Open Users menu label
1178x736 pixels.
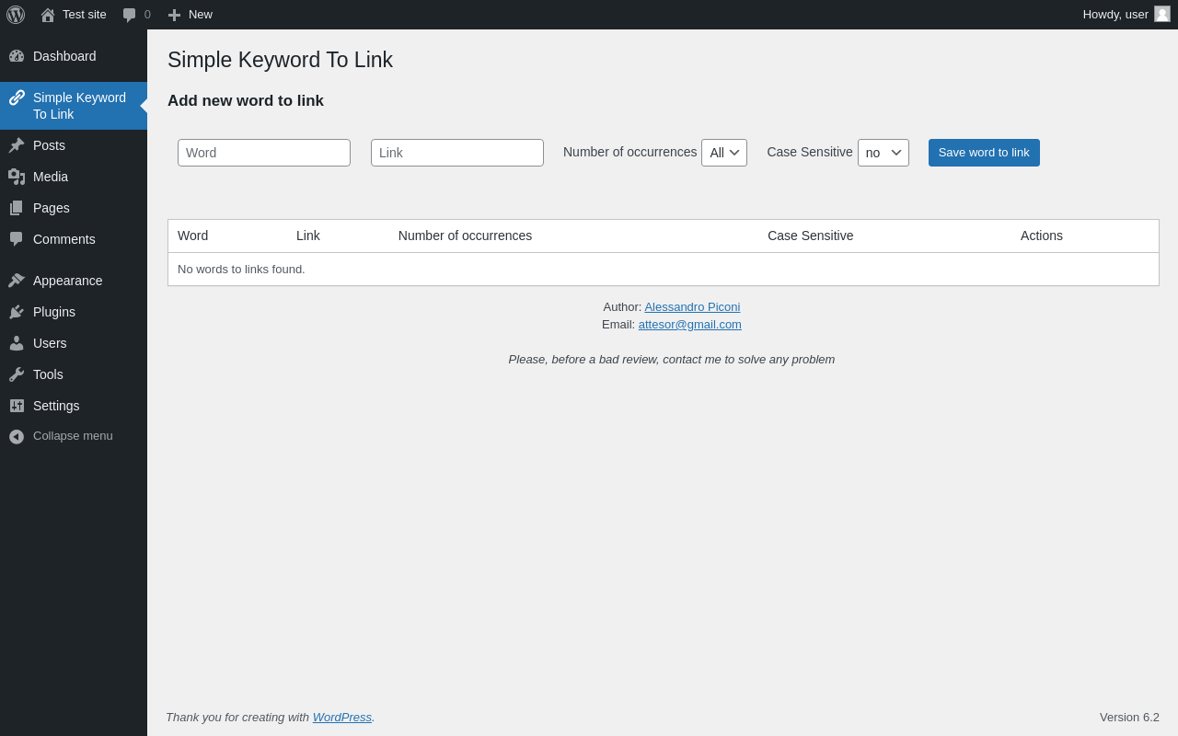click(x=50, y=343)
